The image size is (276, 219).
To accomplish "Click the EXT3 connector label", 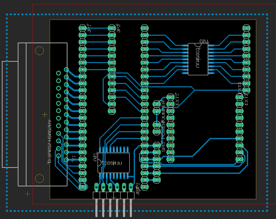I will (x=240, y=88).
